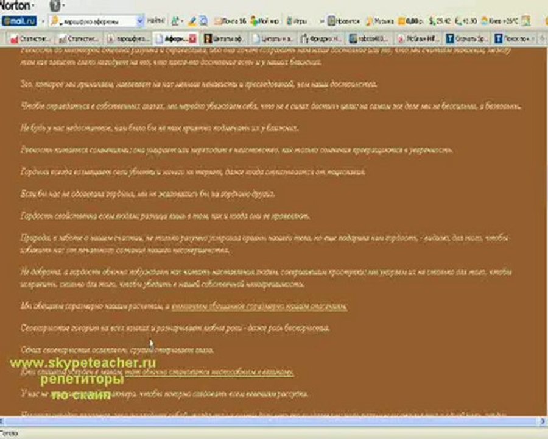548x439 pixels.
Task: Open Музыка toolbar button
Action: click(380, 21)
